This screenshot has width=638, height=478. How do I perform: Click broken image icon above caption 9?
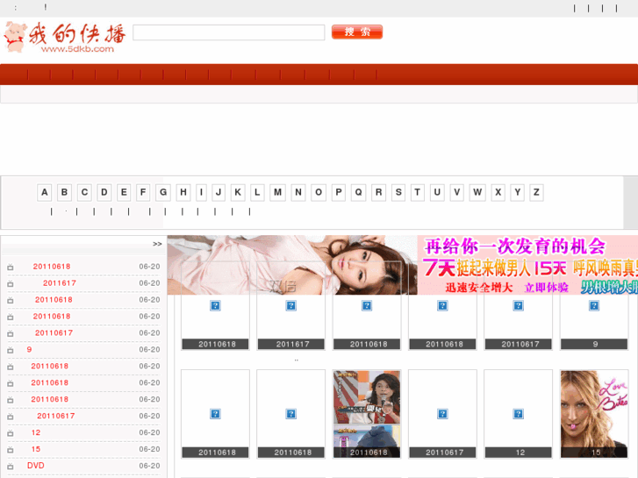tap(594, 305)
